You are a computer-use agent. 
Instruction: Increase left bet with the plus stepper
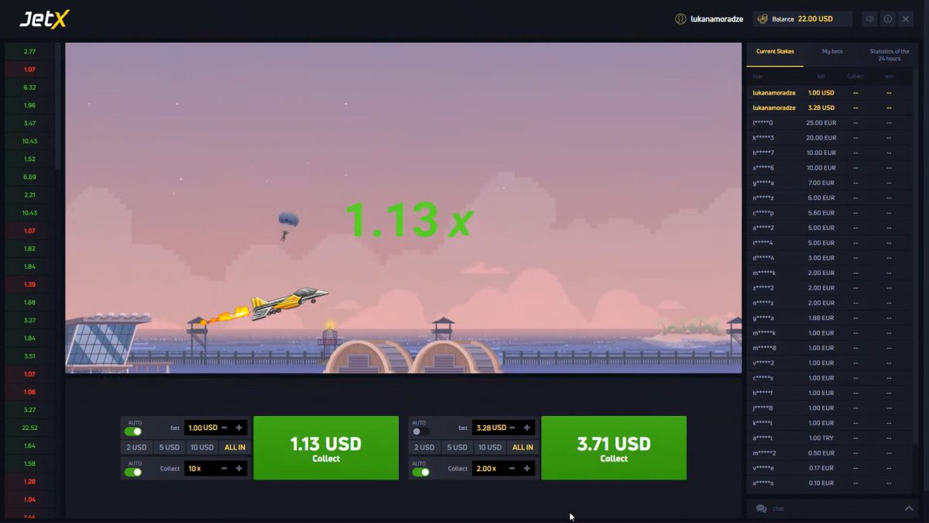241,427
